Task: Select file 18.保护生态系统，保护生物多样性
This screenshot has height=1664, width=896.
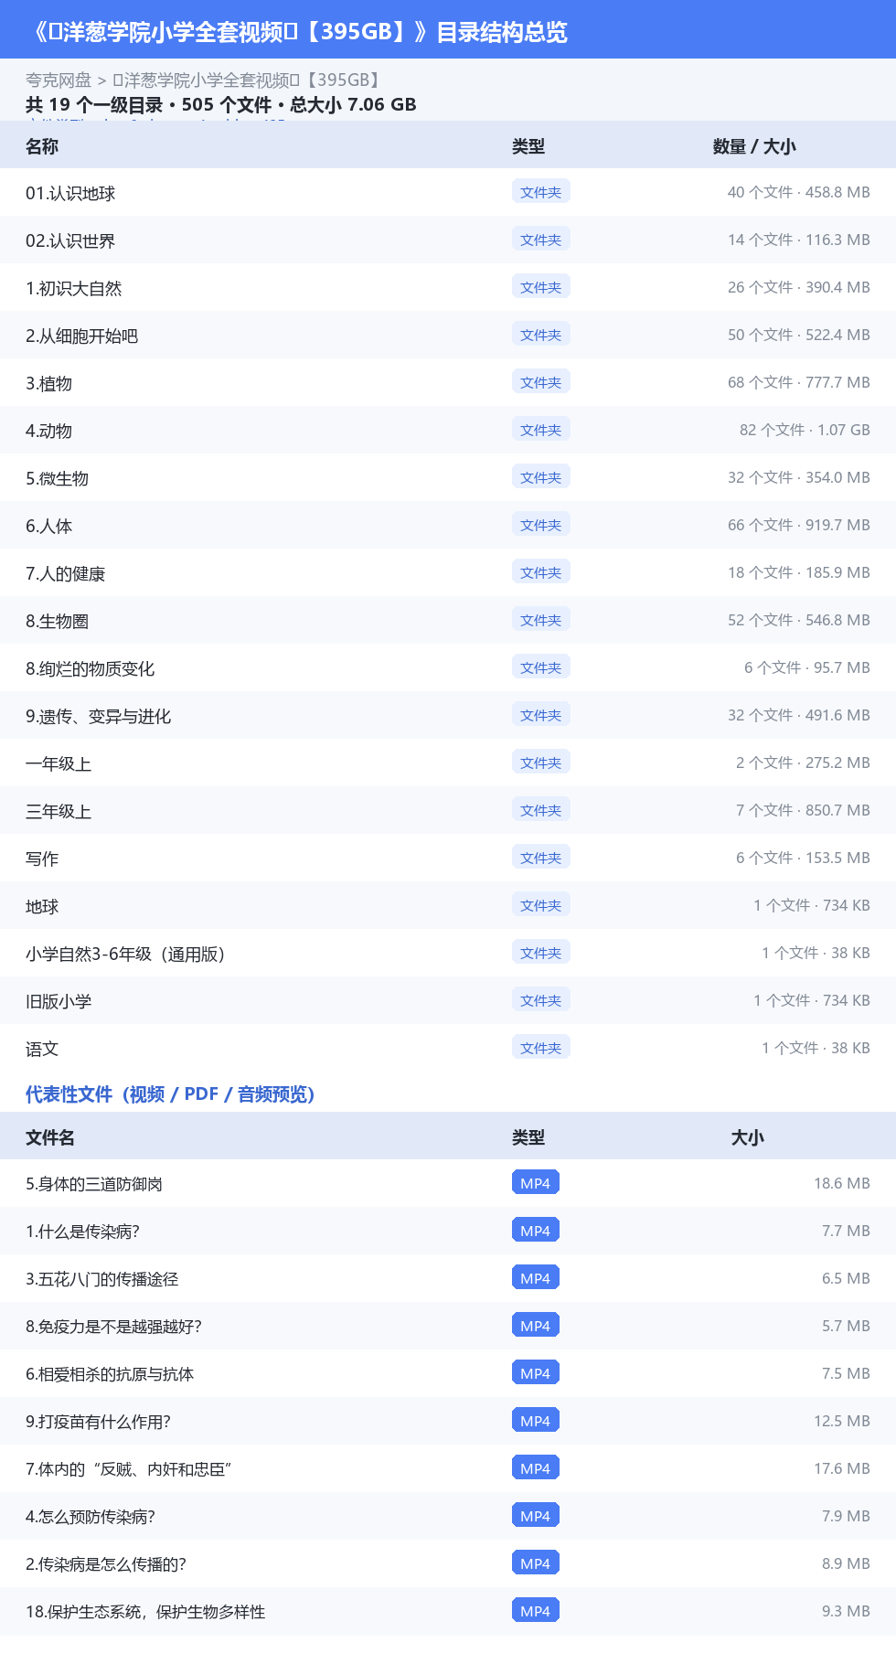Action: point(145,1612)
